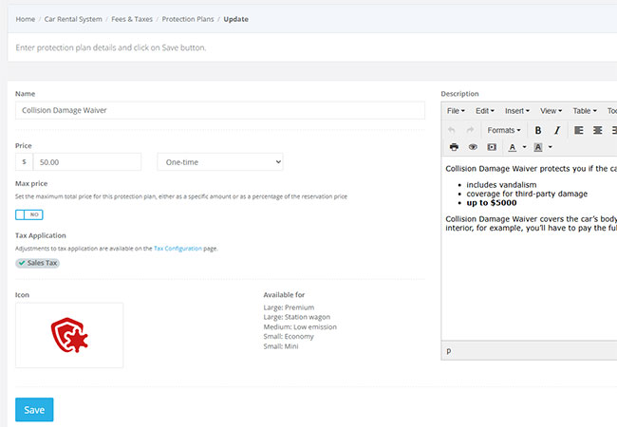Open the One-time price type dropdown
The width and height of the screenshot is (617, 427).
220,162
